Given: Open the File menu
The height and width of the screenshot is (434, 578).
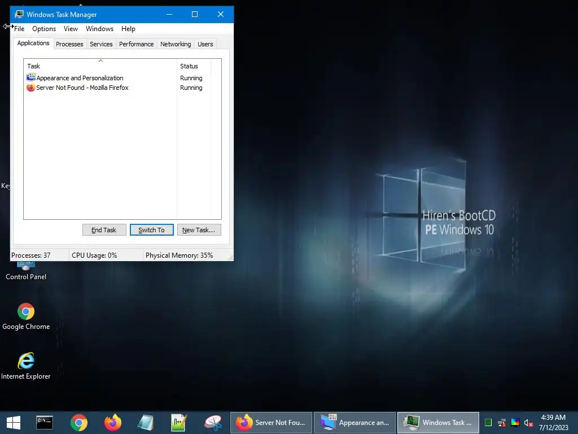Looking at the screenshot, I should 19,29.
